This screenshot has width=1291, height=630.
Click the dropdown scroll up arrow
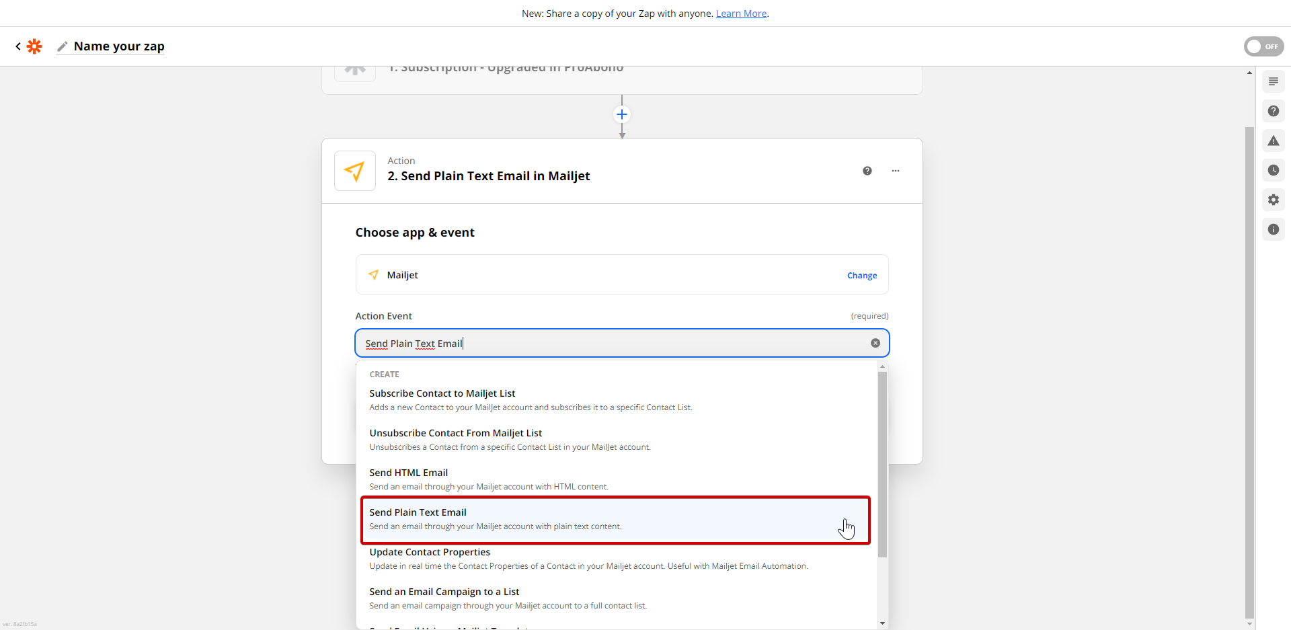[x=882, y=366]
